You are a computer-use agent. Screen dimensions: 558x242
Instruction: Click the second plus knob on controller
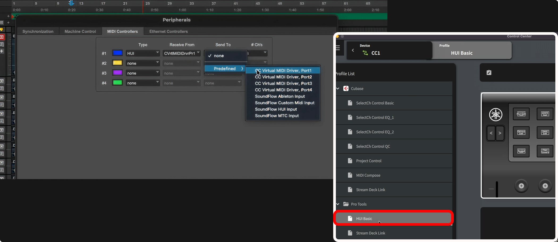tap(545, 186)
